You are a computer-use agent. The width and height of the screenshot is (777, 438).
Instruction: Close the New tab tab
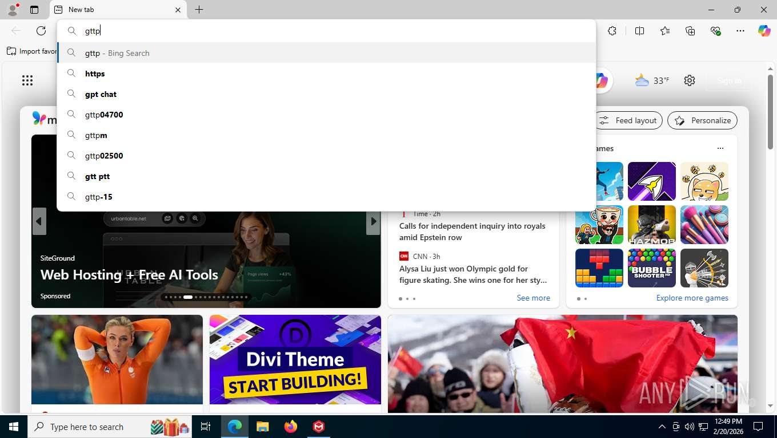[x=178, y=10]
